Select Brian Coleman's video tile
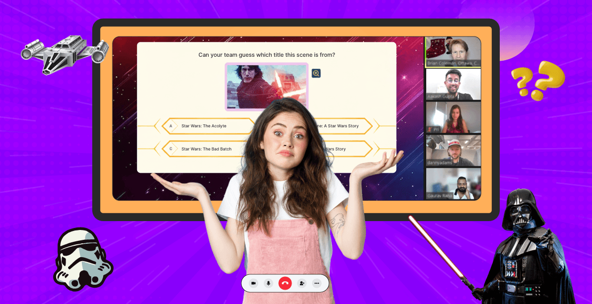The width and height of the screenshot is (592, 304). pos(453,52)
